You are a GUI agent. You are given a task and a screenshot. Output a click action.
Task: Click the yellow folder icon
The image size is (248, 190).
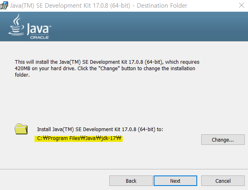pyautogui.click(x=21, y=129)
